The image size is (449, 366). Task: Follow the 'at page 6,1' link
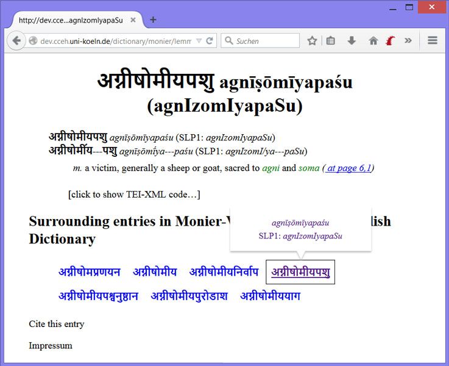pos(348,168)
